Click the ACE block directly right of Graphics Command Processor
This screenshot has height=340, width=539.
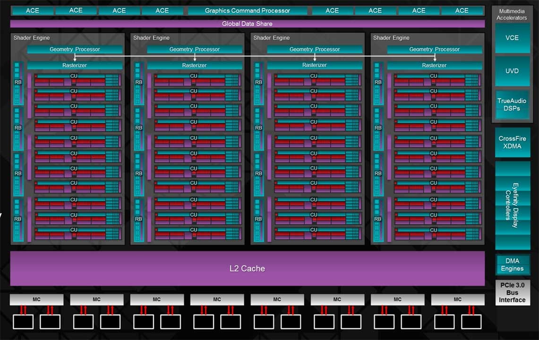point(333,11)
